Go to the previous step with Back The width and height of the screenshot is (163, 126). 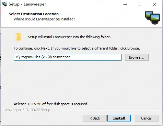click(95, 118)
